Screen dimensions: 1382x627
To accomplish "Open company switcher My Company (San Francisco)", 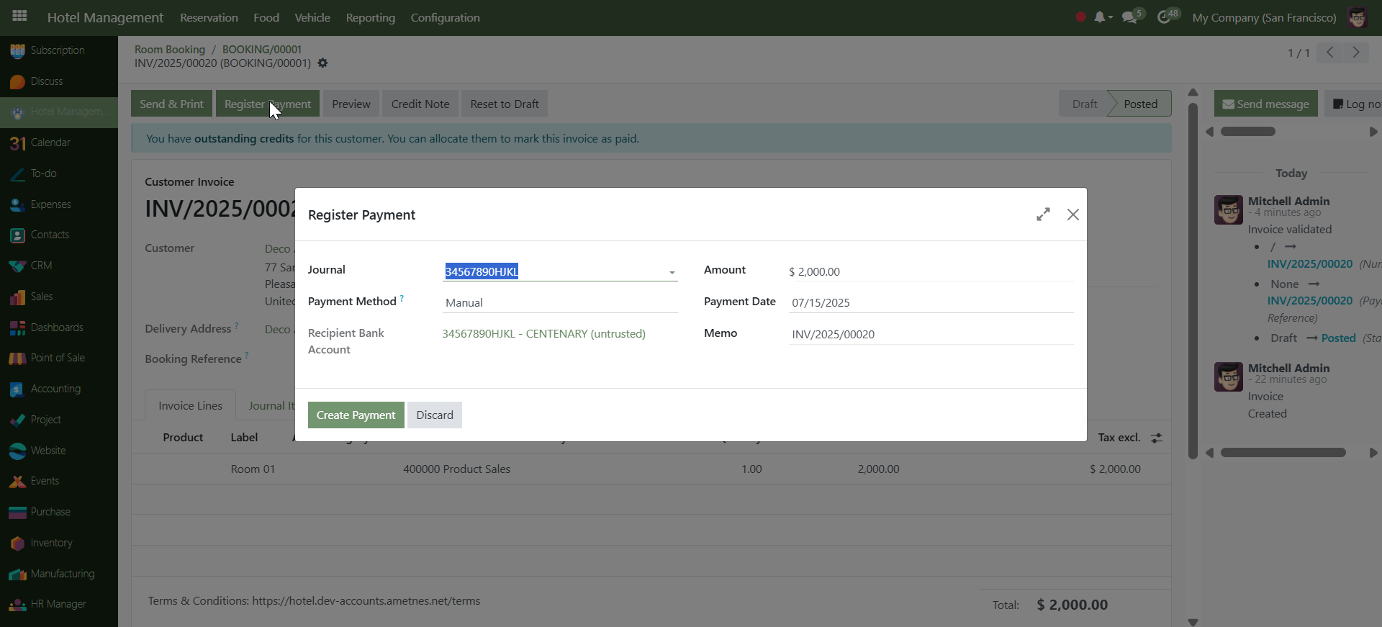I will click(1263, 18).
